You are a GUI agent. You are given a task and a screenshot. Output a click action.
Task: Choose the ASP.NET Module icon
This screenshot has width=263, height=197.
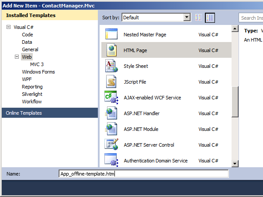(x=111, y=129)
